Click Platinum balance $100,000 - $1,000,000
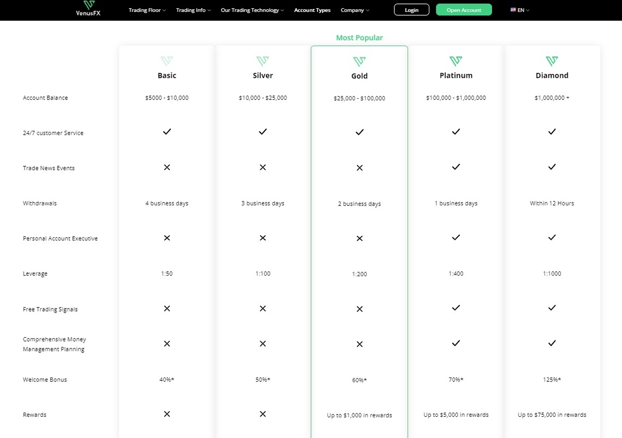This screenshot has height=438, width=622. (x=456, y=98)
